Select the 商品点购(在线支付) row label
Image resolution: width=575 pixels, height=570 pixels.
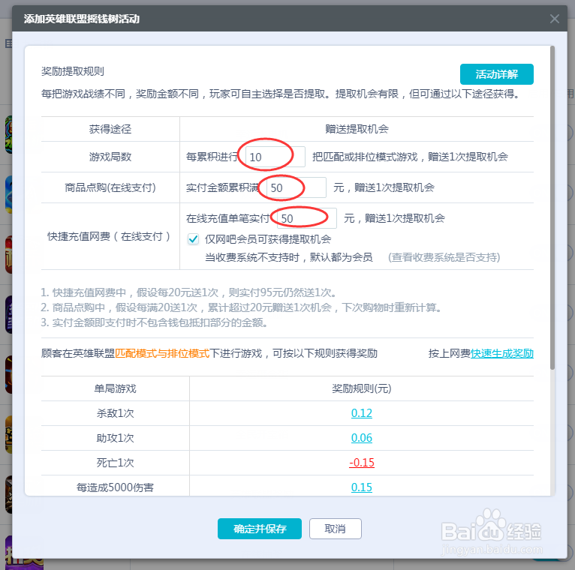pos(110,187)
